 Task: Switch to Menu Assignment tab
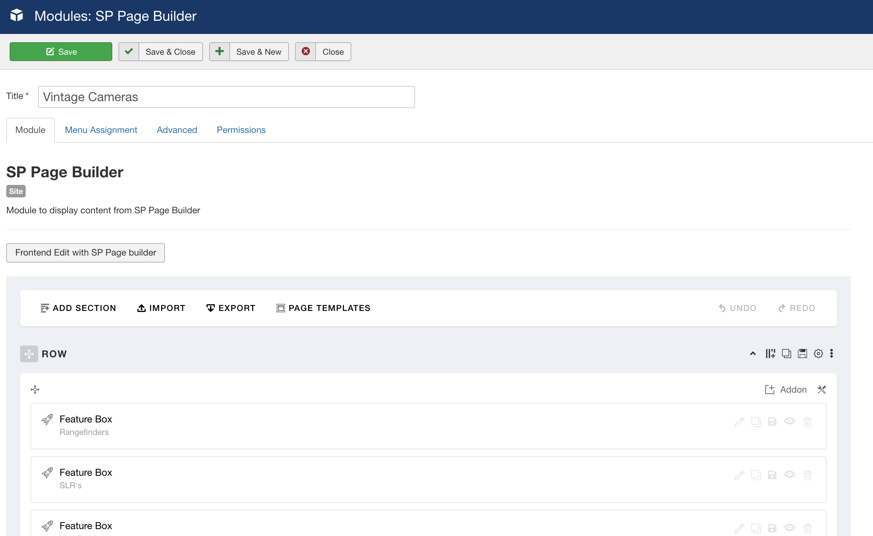coord(101,130)
